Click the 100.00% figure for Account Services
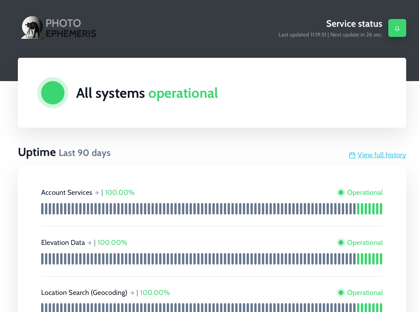Image resolution: width=419 pixels, height=312 pixels. [x=120, y=192]
